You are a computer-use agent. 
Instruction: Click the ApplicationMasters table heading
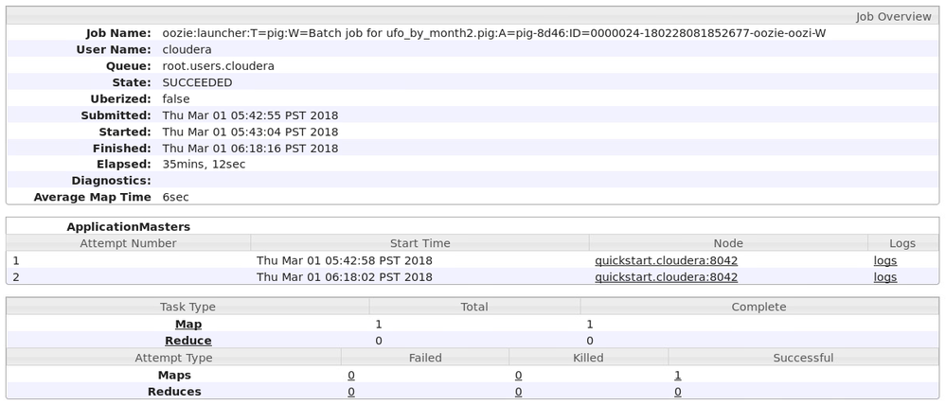128,227
